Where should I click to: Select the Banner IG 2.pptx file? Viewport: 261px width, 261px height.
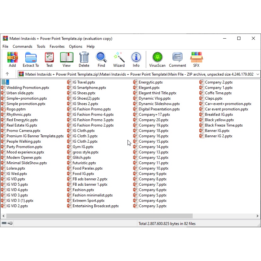coord(218,136)
